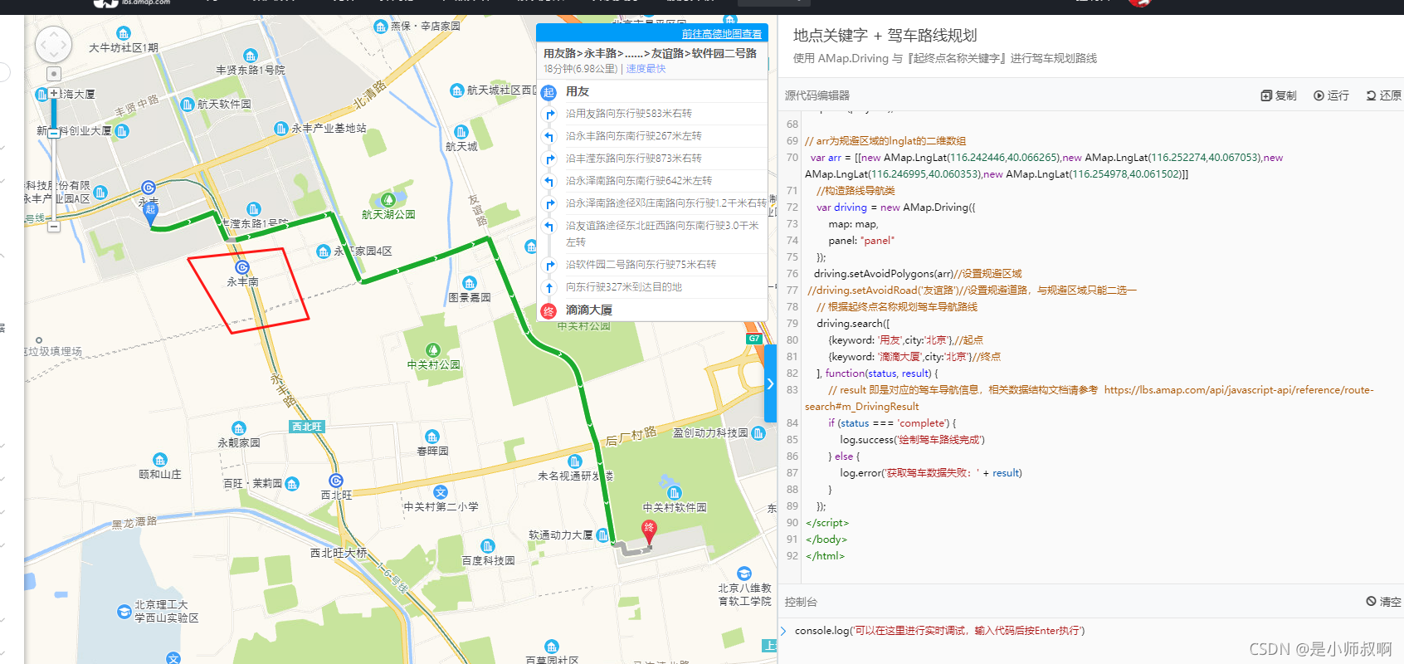
Task: Collapse the code panel with blue arrow
Action: [x=770, y=383]
